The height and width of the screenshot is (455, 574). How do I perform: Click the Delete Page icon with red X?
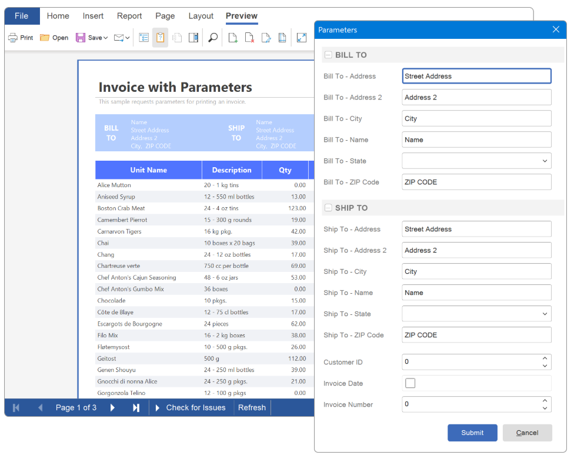pyautogui.click(x=249, y=38)
